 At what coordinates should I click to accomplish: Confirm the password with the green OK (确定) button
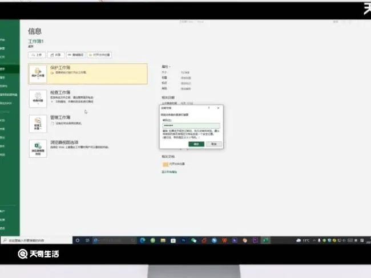(x=196, y=144)
